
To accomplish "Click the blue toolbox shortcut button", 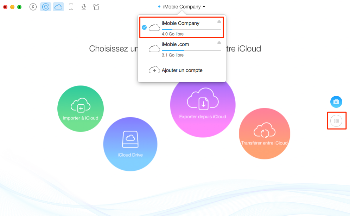I will coord(336,102).
